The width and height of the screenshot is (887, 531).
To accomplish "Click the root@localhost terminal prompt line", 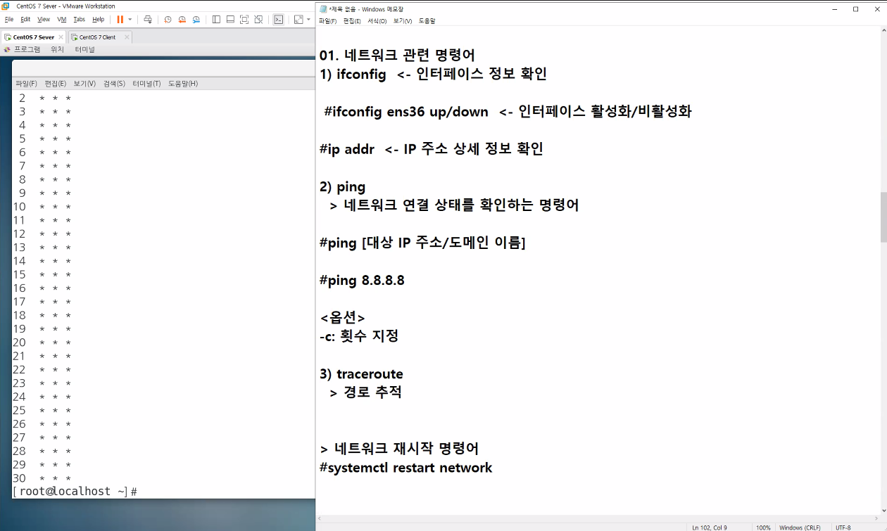I will [x=75, y=492].
